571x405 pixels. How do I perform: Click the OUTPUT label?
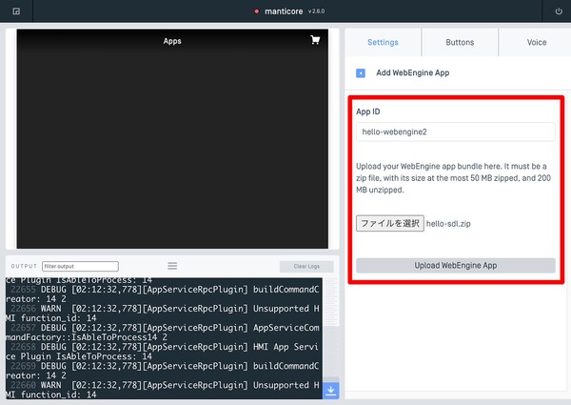pyautogui.click(x=24, y=266)
